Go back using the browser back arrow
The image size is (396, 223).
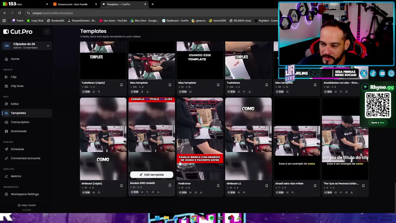pyautogui.click(x=5, y=13)
